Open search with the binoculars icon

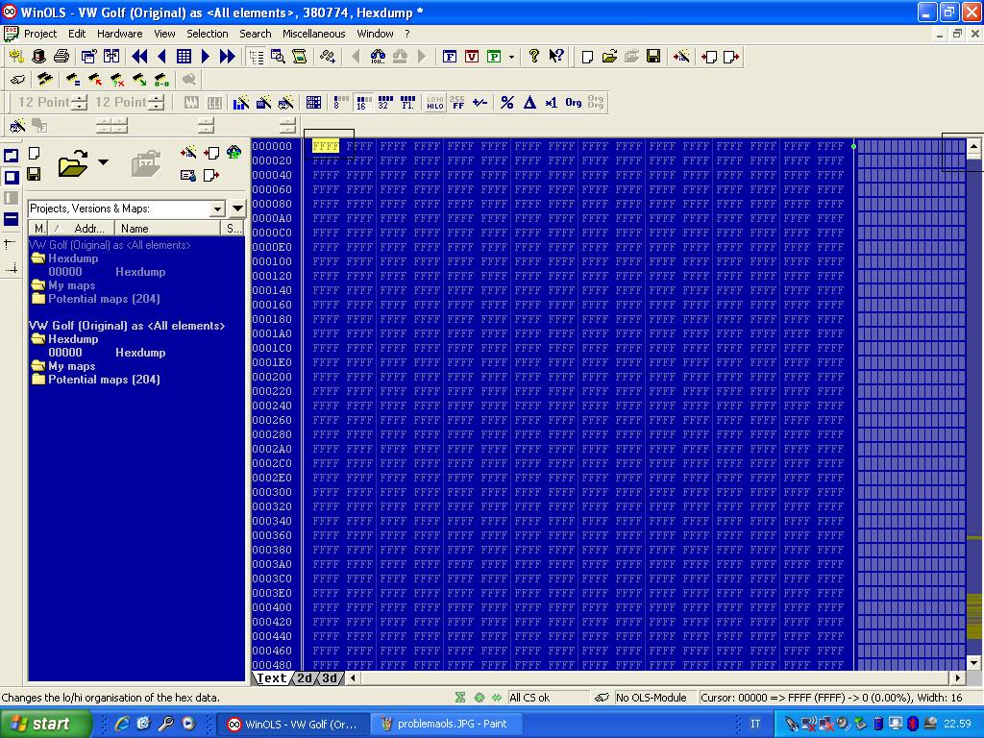point(378,57)
